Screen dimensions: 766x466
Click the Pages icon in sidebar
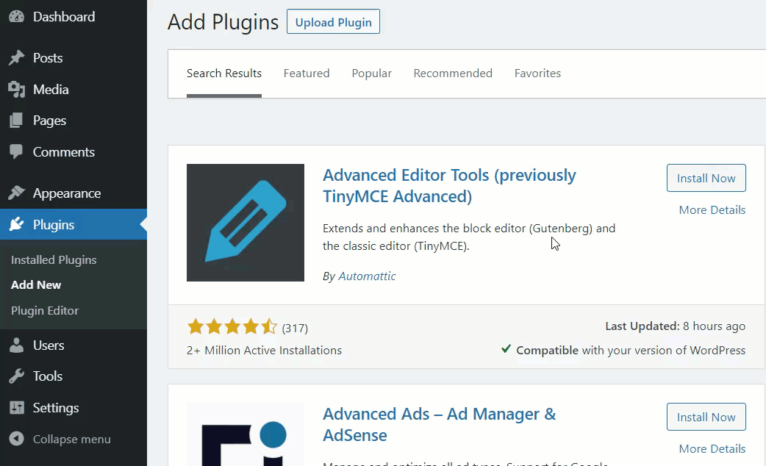pos(16,120)
